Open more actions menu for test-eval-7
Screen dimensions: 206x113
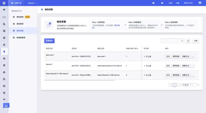tap(193, 57)
